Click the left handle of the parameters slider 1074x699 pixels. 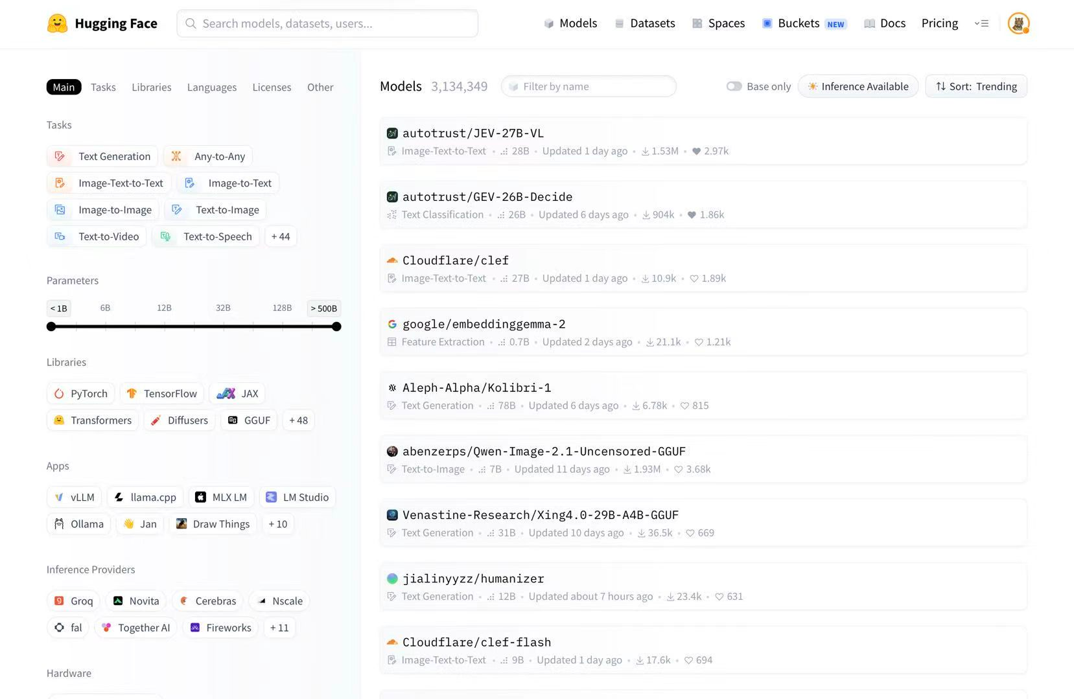click(x=51, y=327)
